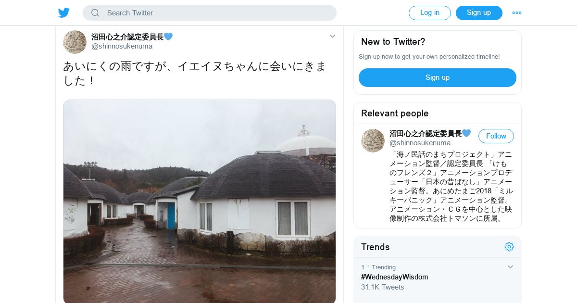Open the tweet author's display name link
Image resolution: width=577 pixels, height=303 pixels.
tap(127, 37)
